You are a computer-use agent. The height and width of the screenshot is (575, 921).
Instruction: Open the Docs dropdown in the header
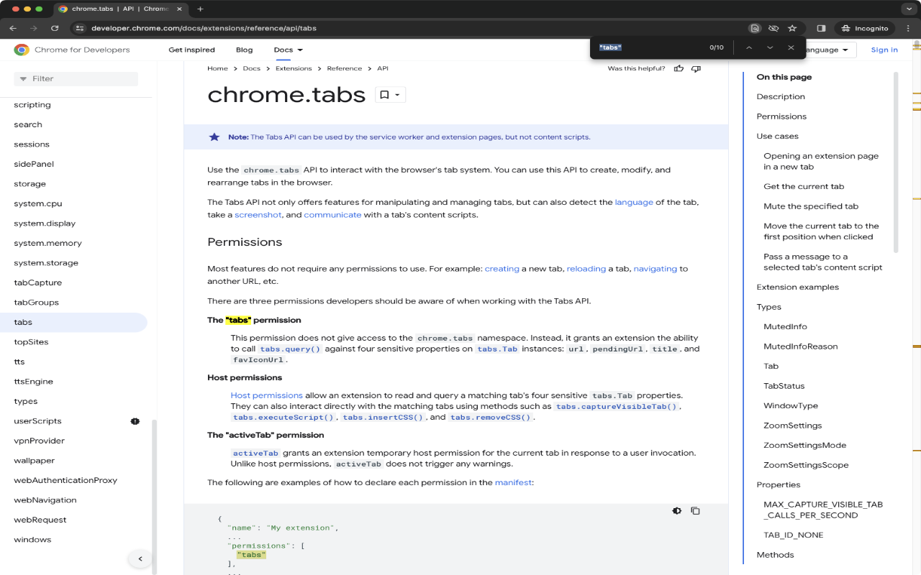pyautogui.click(x=288, y=50)
